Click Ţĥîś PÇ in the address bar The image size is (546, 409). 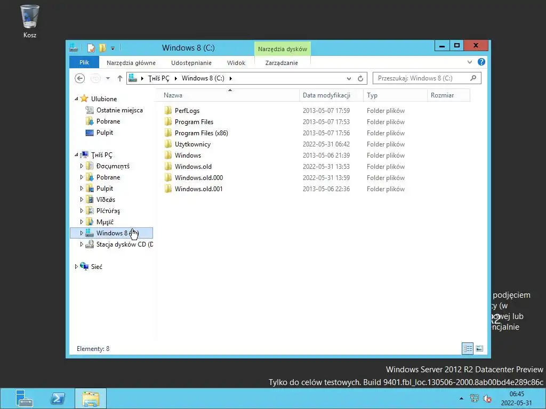[x=159, y=78]
